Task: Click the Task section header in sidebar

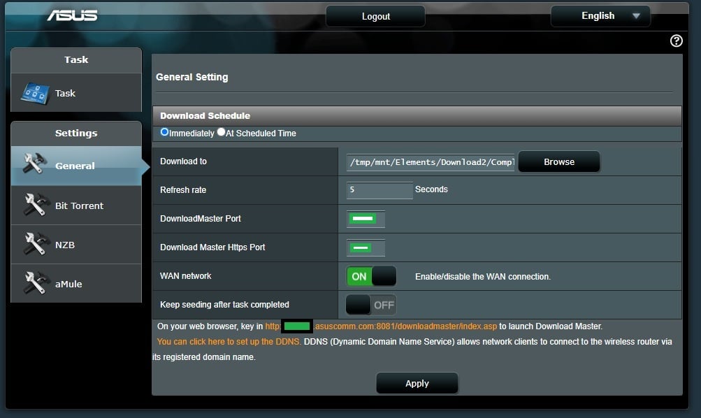Action: 76,60
